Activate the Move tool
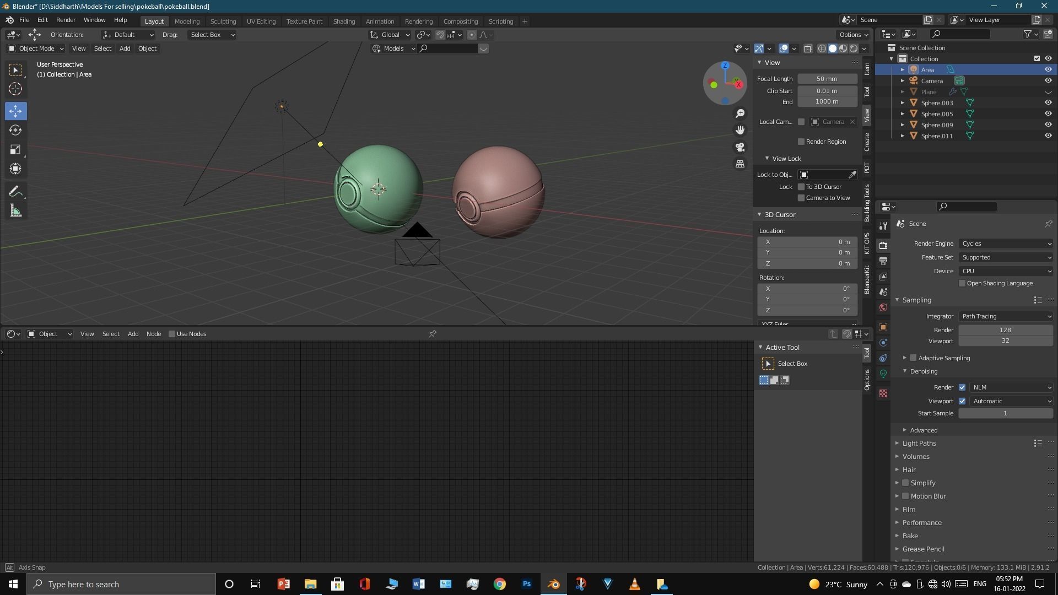The height and width of the screenshot is (595, 1058). click(15, 111)
